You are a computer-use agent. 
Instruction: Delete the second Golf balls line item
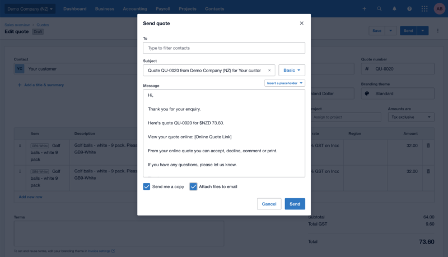click(428, 171)
